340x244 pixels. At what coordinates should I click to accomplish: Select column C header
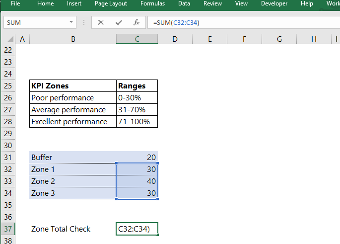(137, 39)
